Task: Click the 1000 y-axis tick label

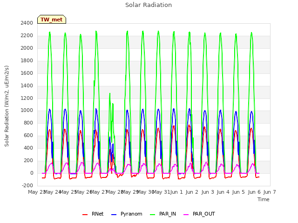Action: 27,111
